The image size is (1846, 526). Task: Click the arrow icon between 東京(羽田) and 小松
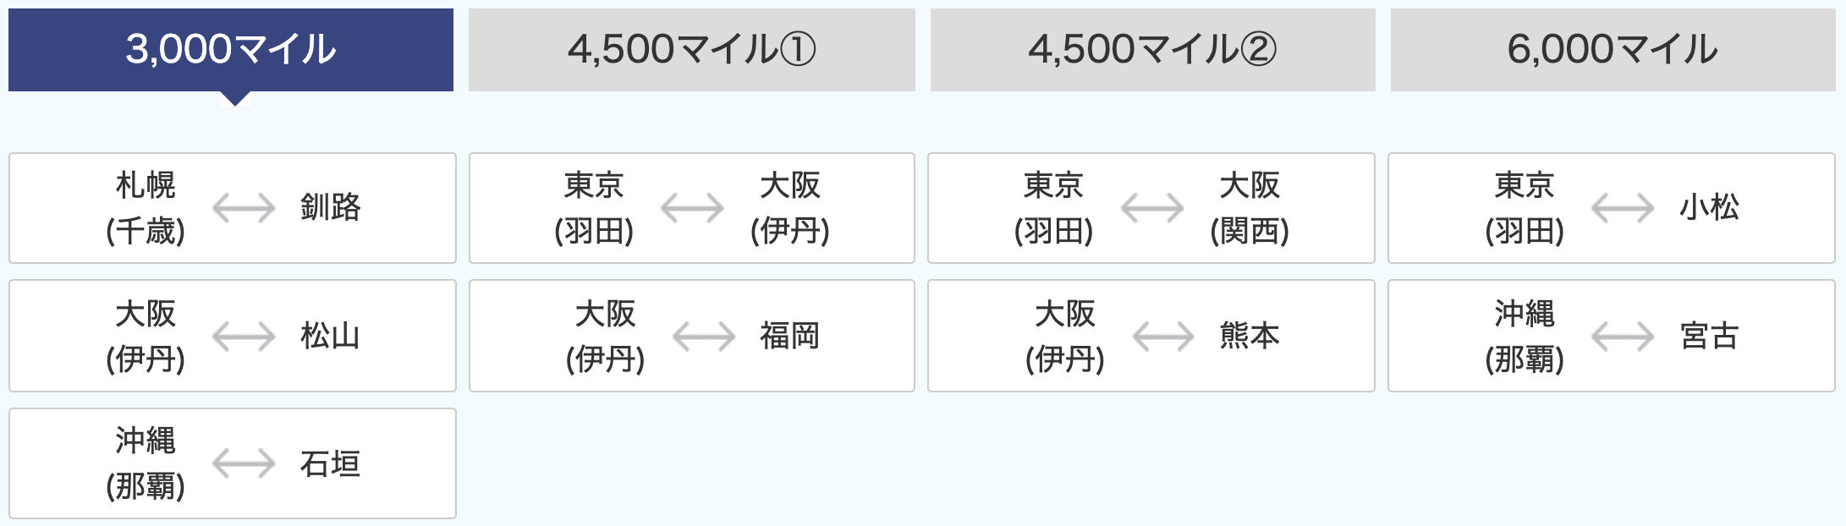(x=1623, y=208)
